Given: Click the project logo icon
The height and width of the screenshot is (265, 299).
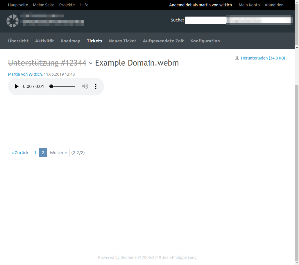Looking at the screenshot, I should pos(12,21).
